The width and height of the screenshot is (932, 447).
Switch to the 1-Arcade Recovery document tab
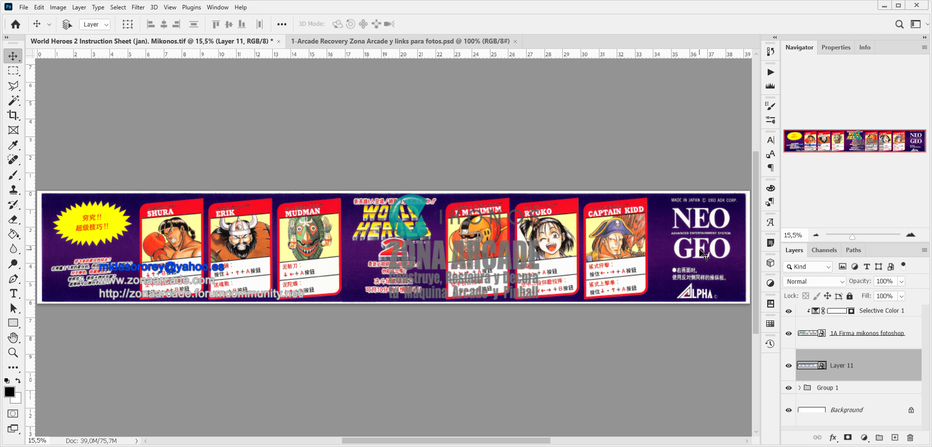(400, 42)
